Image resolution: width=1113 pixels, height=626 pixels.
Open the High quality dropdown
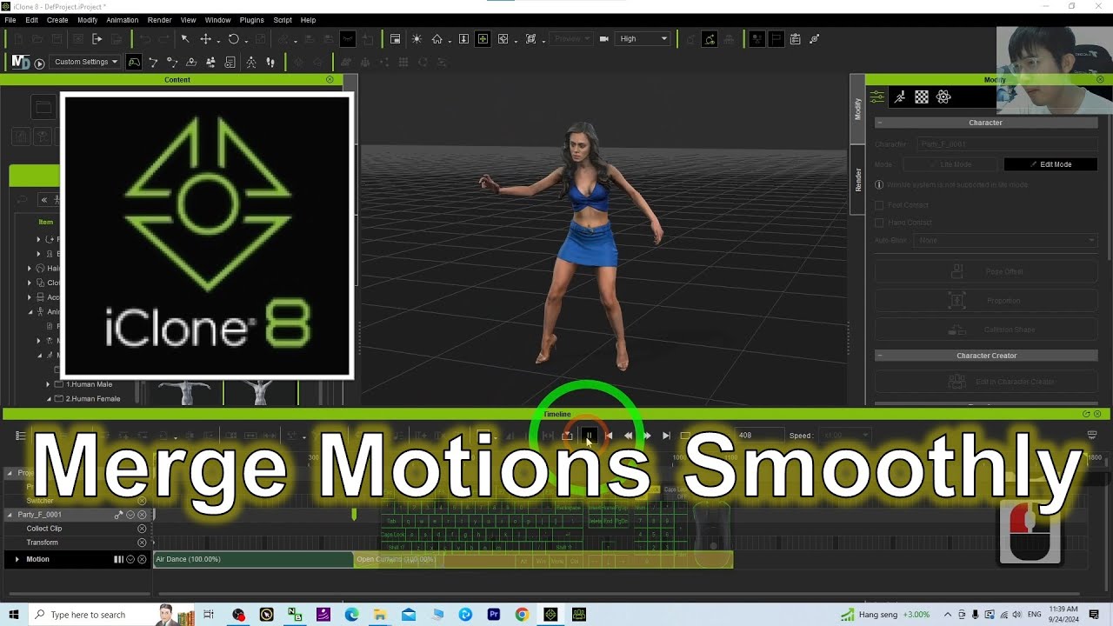643,39
